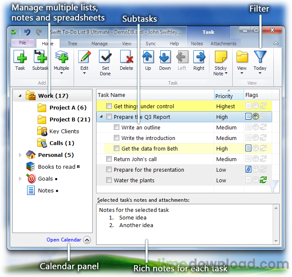Open Sticky Note dropdown arrow
The height and width of the screenshot is (277, 292).
226,74
